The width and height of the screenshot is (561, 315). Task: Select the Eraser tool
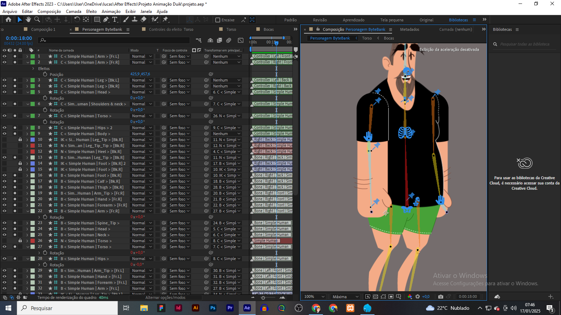click(x=143, y=20)
